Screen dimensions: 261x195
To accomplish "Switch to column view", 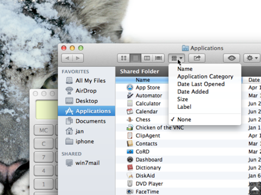I will 147,58.
